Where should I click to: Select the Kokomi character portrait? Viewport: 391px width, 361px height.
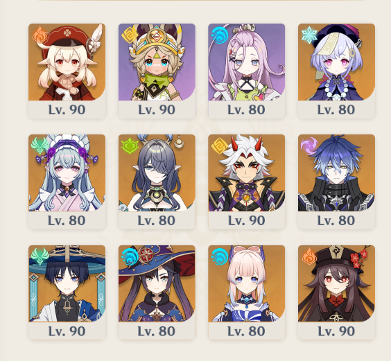tap(247, 292)
